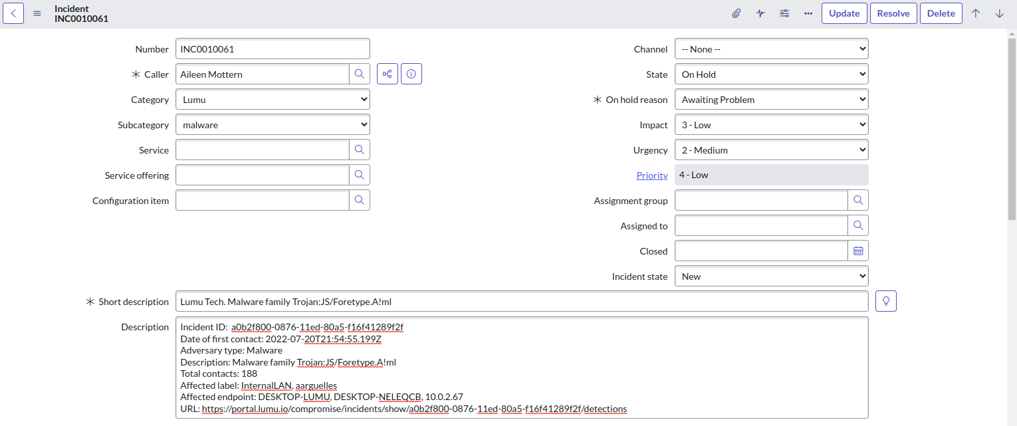This screenshot has width=1017, height=426.
Task: Go to the next record down arrow
Action: click(x=999, y=13)
